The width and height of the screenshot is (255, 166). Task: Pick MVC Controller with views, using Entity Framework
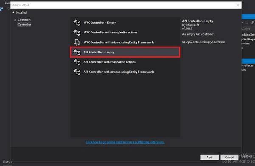(x=125, y=42)
